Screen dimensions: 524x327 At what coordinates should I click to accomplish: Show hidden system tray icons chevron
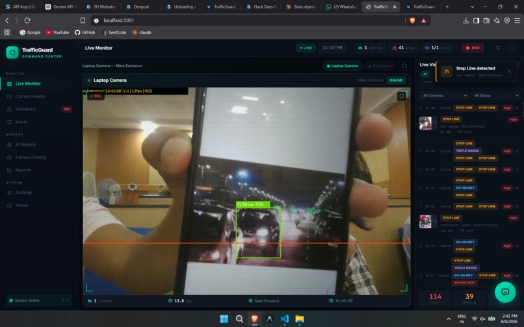click(448, 319)
